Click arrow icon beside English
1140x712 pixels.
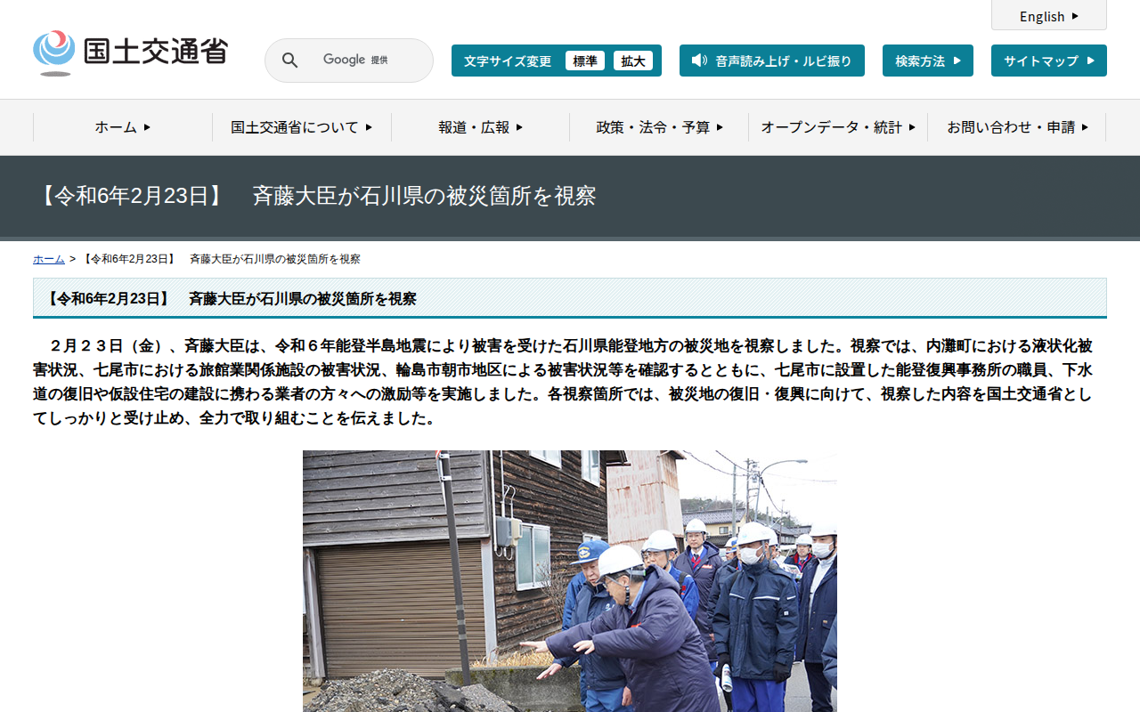(1075, 16)
